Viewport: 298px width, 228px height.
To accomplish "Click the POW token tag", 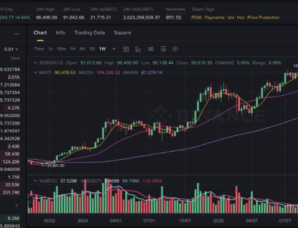I will (197, 17).
